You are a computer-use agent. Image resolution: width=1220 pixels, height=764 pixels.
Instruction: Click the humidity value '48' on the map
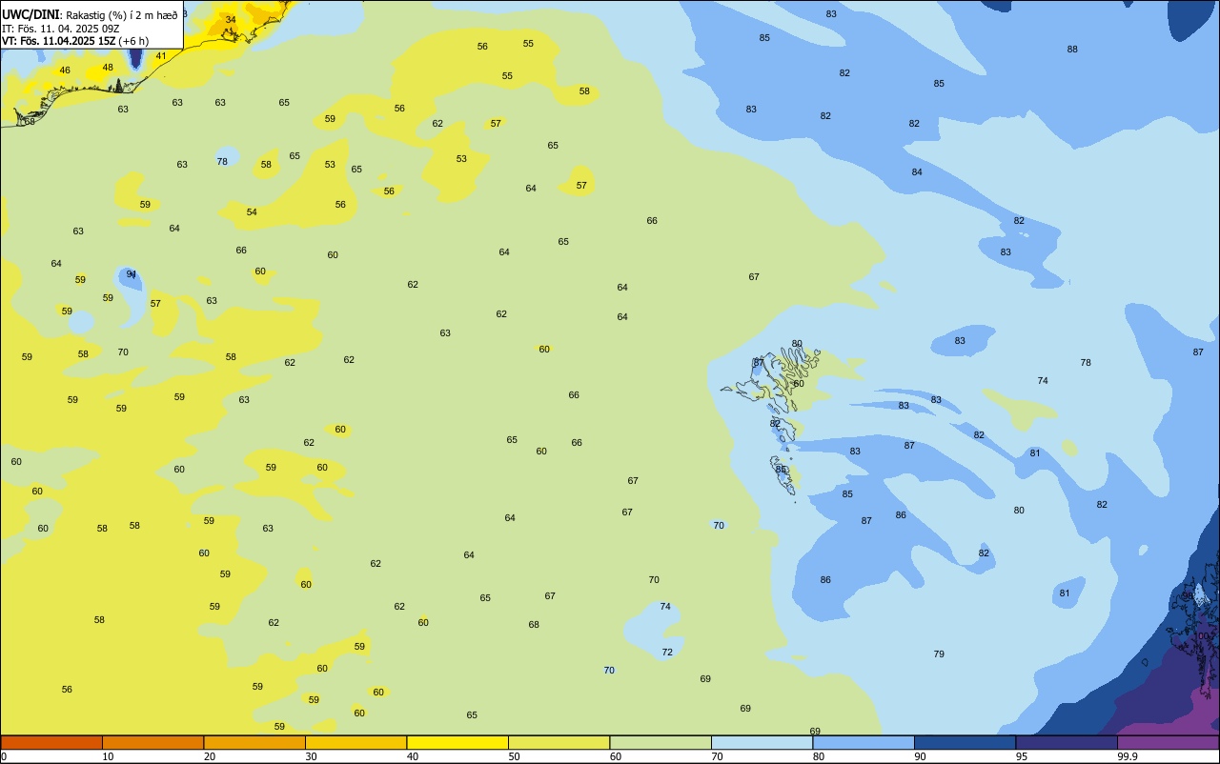click(108, 67)
